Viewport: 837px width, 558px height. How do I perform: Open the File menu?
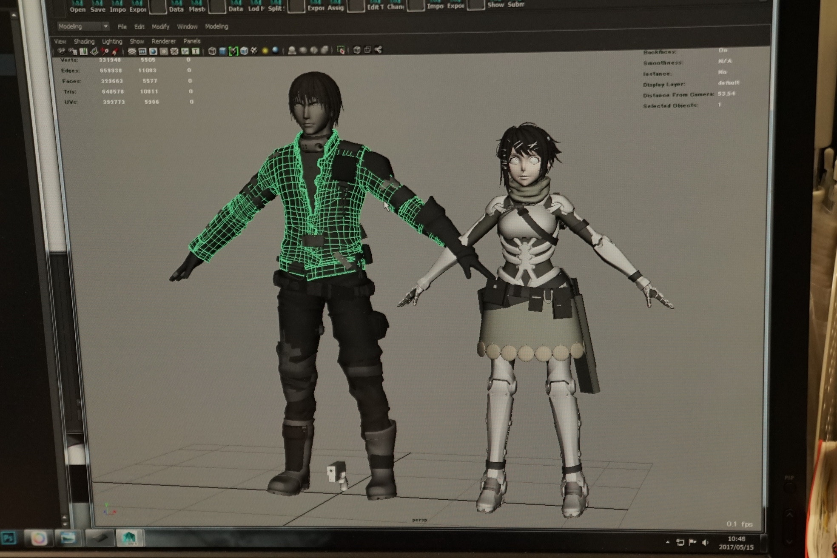click(x=122, y=27)
